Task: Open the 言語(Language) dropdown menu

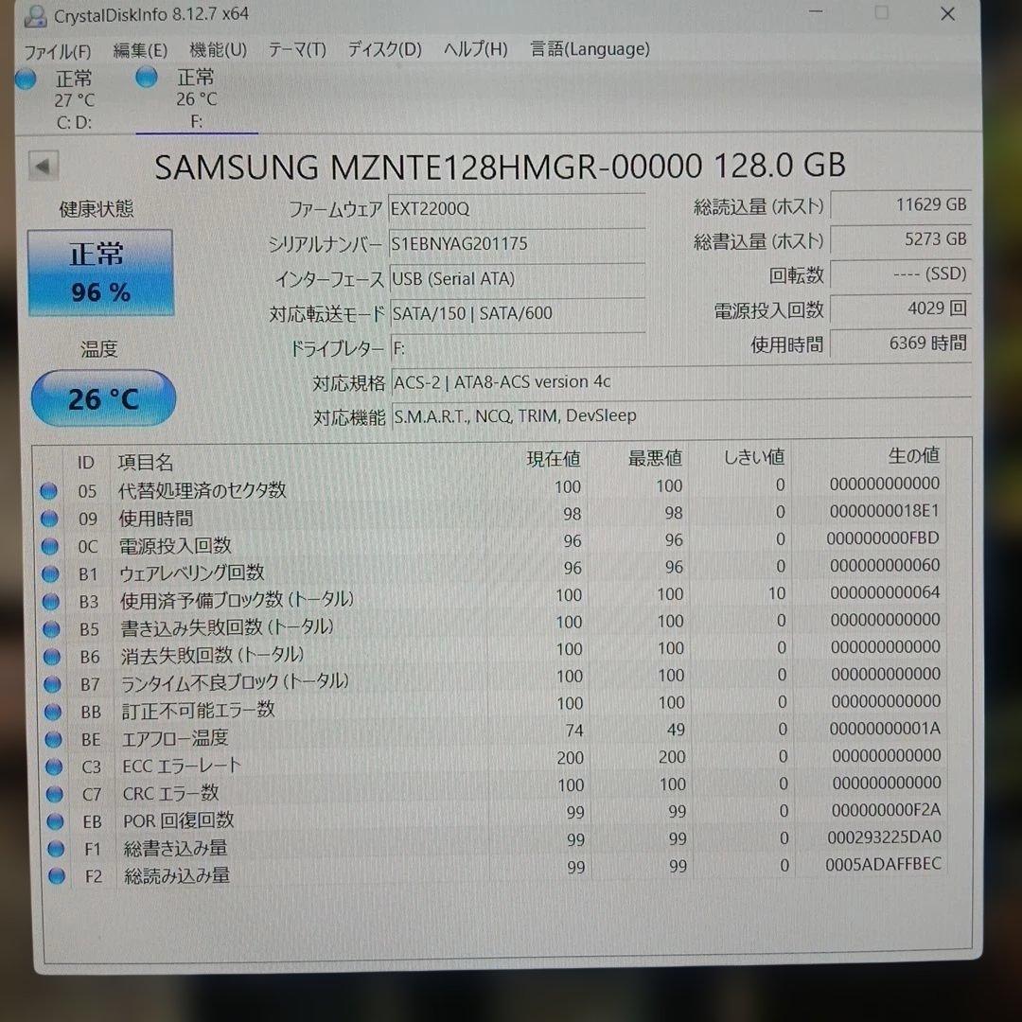Action: (x=589, y=48)
